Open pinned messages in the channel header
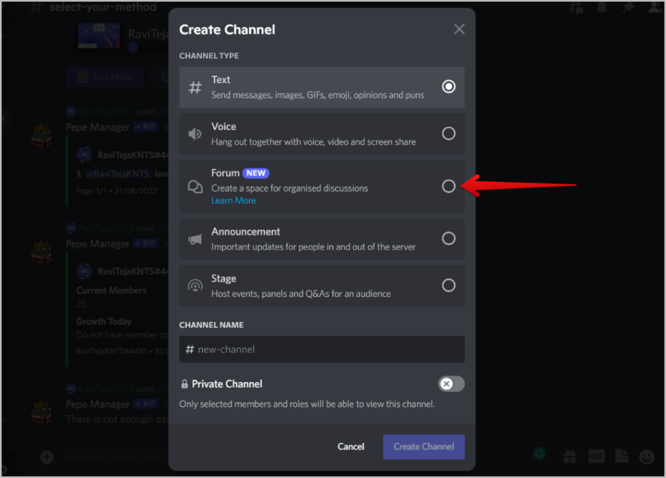The image size is (666, 478). 628,7
